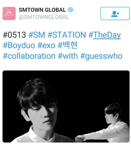The height and width of the screenshot is (146, 131).
Task: Select the #exo hashtag
Action: coord(46,46)
